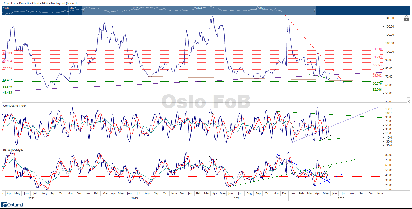Image resolution: width=412 pixels, height=209 pixels.
Task: Click the padlock layout lock icon
Action: pyautogui.click(x=406, y=18)
